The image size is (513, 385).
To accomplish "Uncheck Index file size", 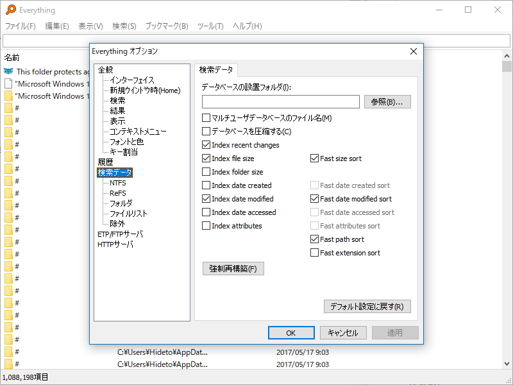I will pyautogui.click(x=206, y=158).
